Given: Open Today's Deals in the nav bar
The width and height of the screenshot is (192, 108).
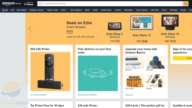Looking at the screenshot, I should coord(52,10).
